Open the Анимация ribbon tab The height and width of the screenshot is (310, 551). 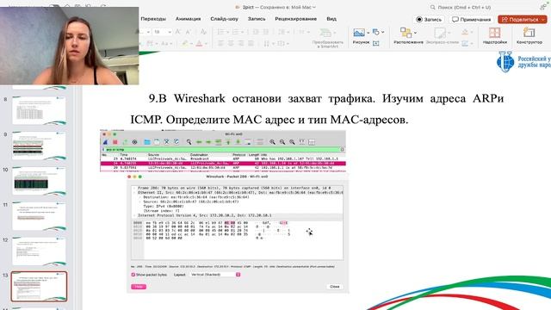coord(188,19)
